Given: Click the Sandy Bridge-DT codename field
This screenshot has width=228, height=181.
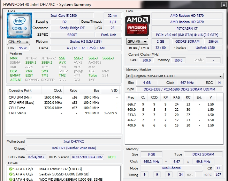Looking at the screenshot, I should (72, 28).
